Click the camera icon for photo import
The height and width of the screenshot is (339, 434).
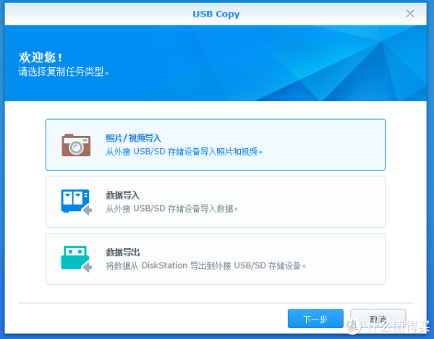coord(75,145)
